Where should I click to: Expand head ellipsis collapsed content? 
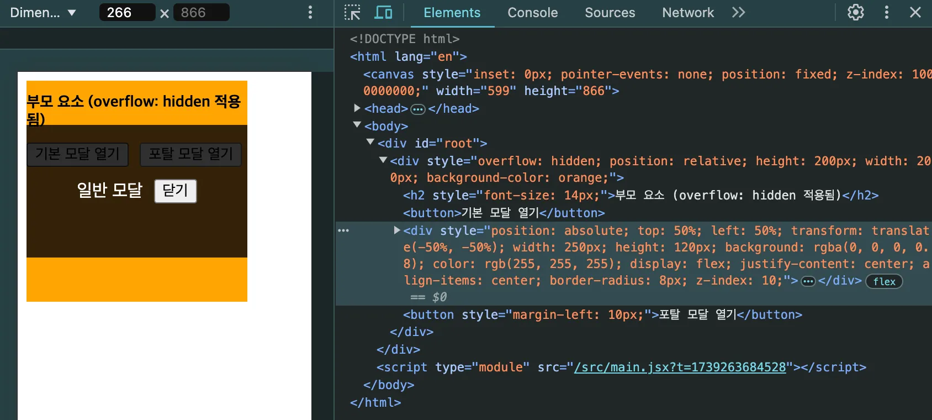pos(418,109)
